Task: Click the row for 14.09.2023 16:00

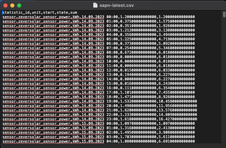Action: 98,88
